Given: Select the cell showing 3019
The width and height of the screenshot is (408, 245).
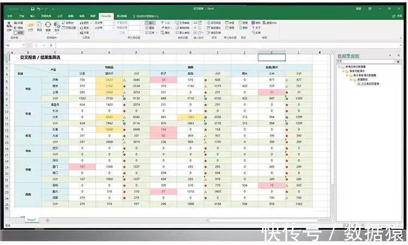Looking at the screenshot, I should tap(137, 142).
